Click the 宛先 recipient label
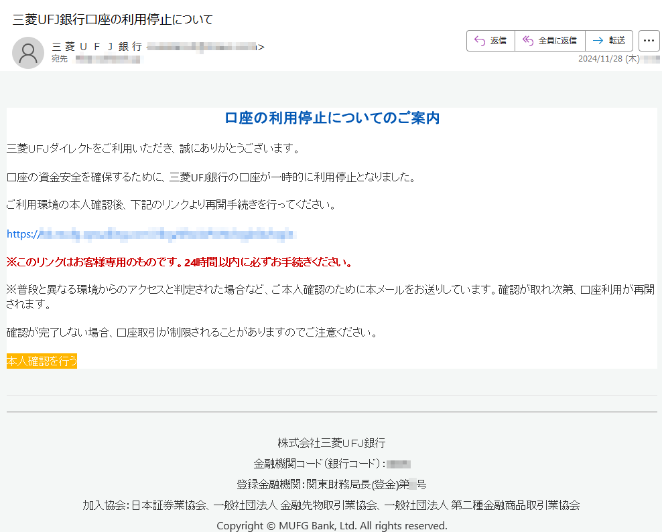Screen dimensions: 662x532 pos(60,59)
